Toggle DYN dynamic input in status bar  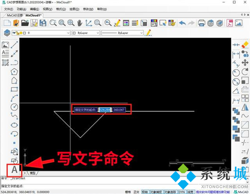coord(182,192)
